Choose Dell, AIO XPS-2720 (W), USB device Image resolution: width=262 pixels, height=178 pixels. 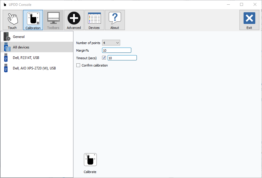(34, 68)
